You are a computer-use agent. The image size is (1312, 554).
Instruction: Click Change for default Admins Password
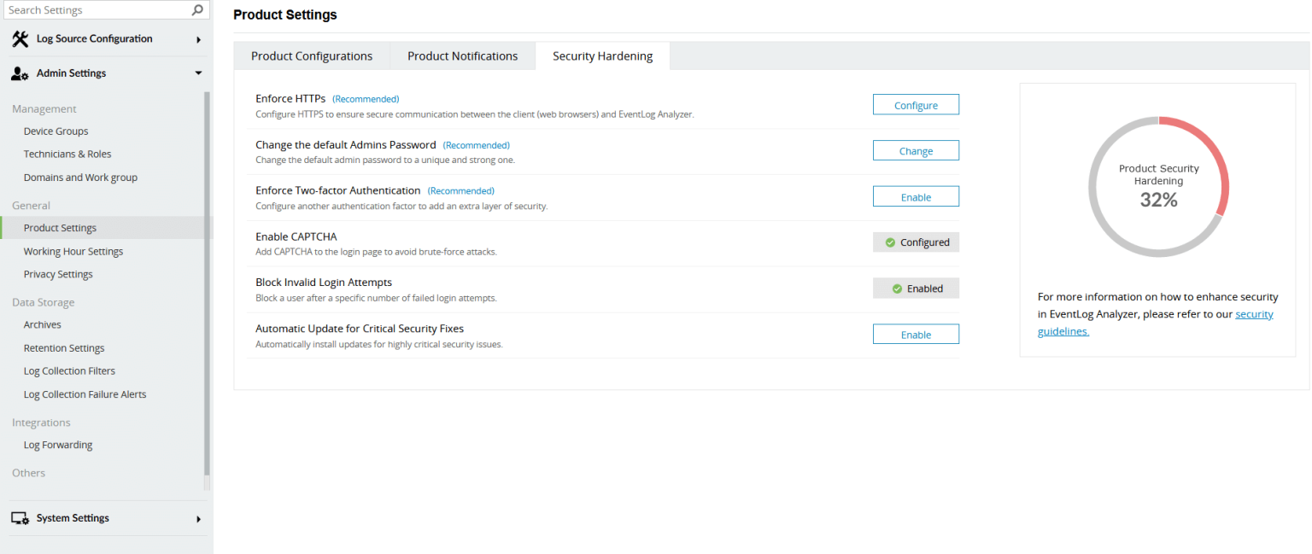(916, 151)
